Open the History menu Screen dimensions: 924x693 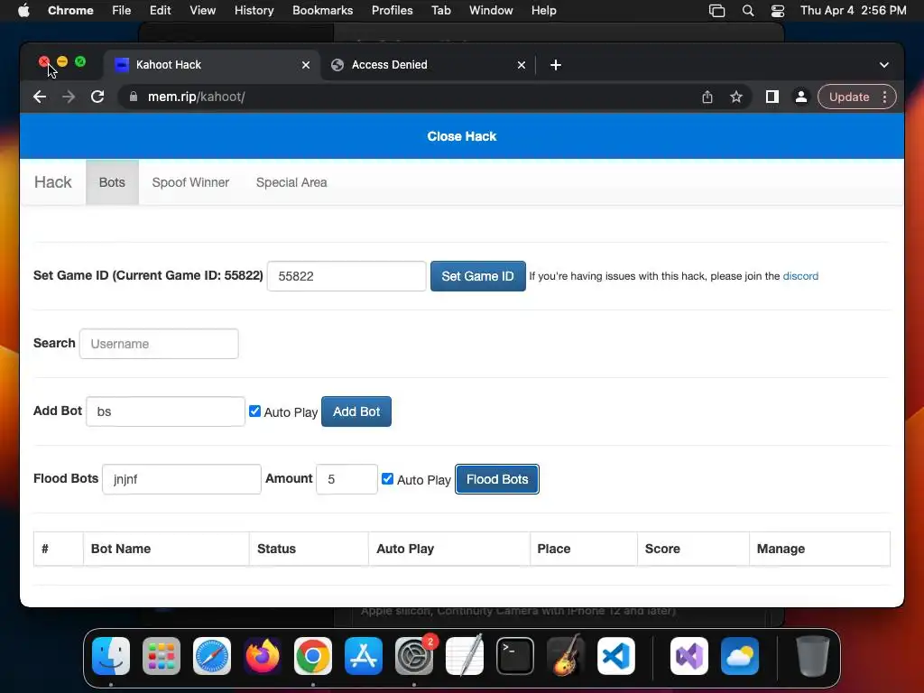tap(254, 11)
